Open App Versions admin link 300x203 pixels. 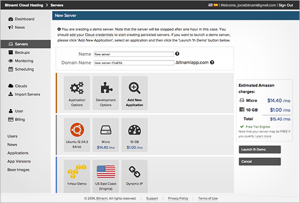coord(19,161)
